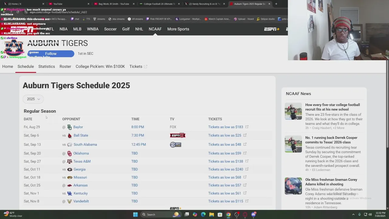Open the Golf navigation menu

click(126, 29)
